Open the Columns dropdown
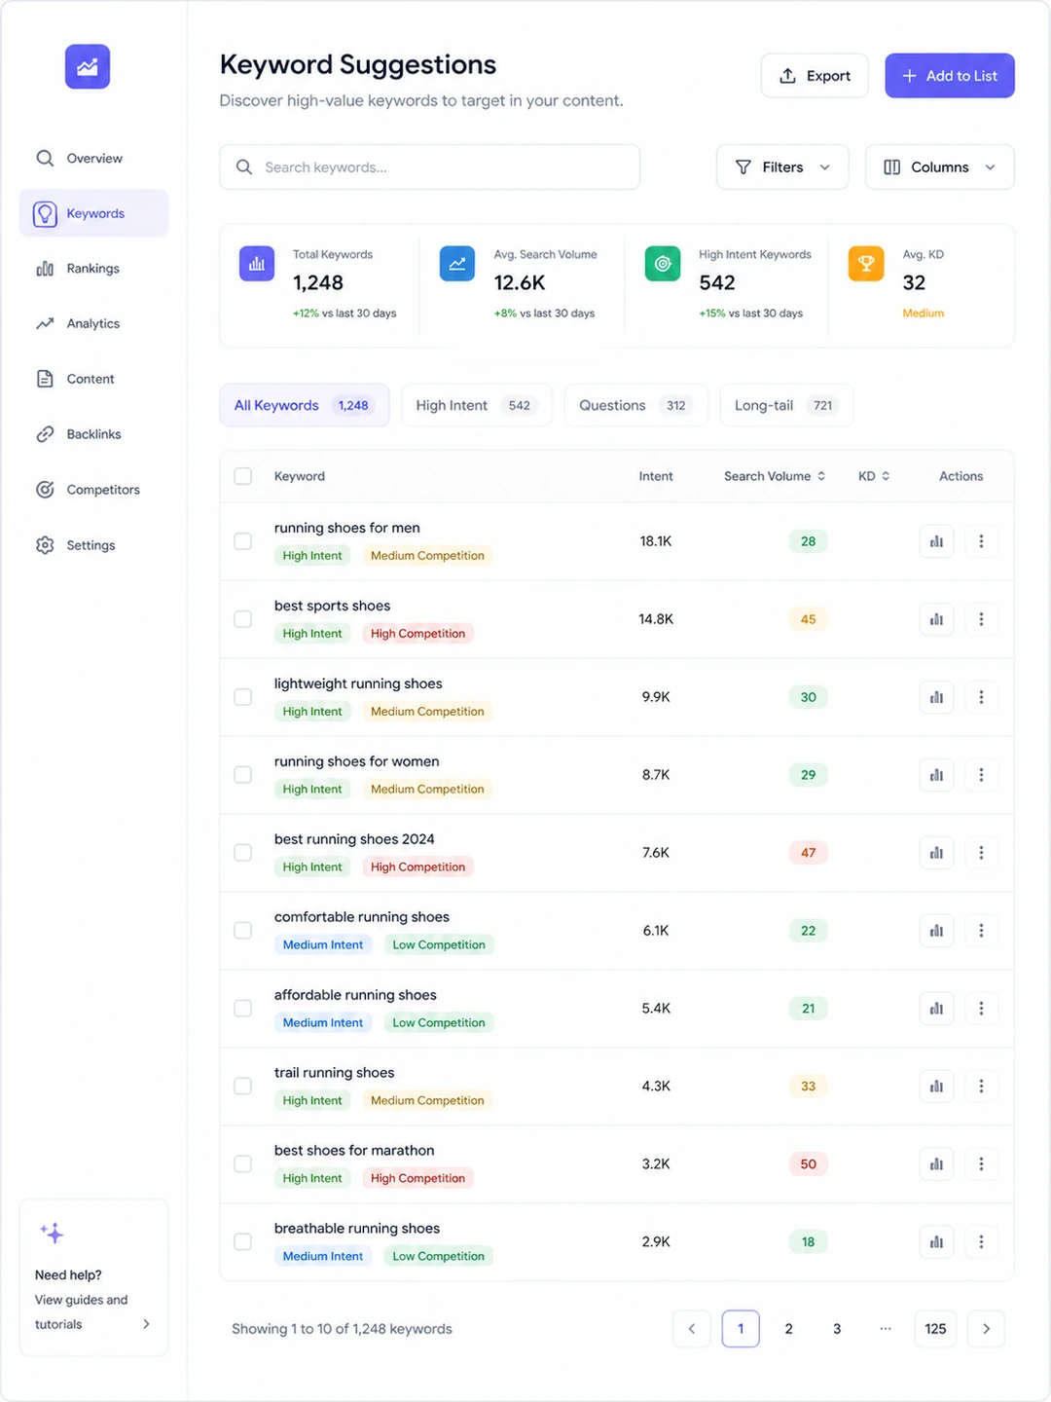The height and width of the screenshot is (1402, 1051). click(940, 167)
